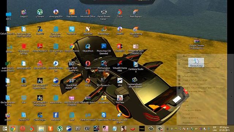Switch to Chrome on the taskbar
234x132 pixels.
point(13,129)
